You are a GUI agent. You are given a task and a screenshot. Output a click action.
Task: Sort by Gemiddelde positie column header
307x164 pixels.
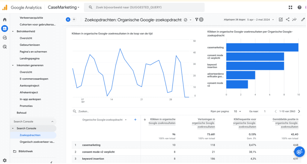285,123
